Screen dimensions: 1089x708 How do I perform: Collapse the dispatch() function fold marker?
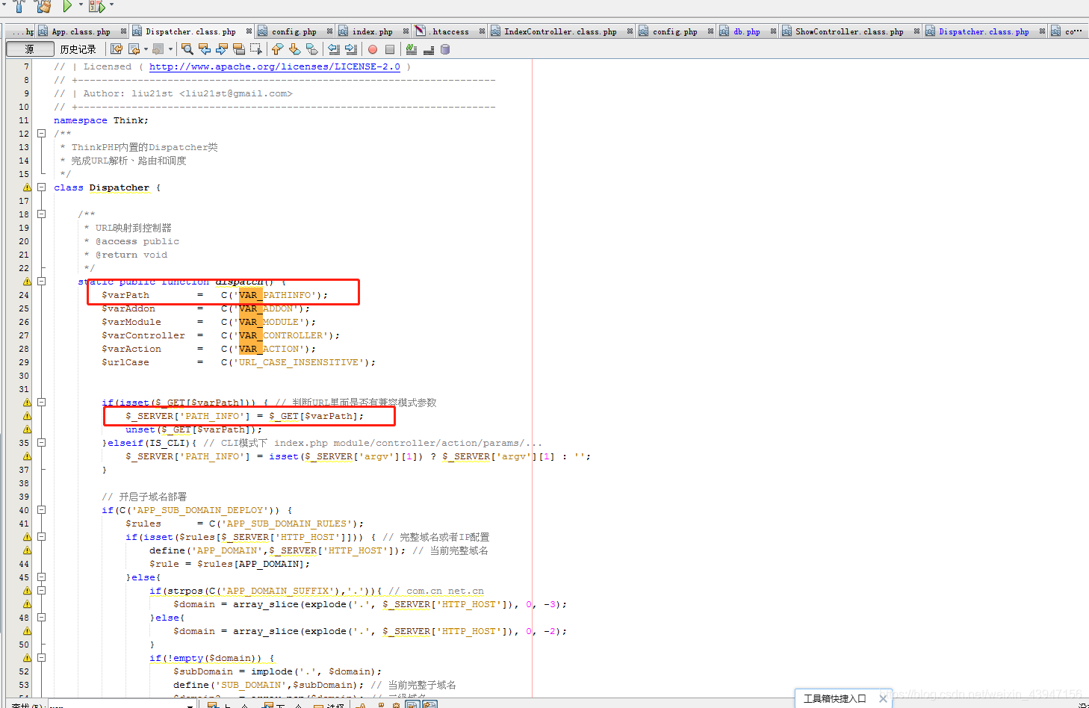(x=42, y=282)
